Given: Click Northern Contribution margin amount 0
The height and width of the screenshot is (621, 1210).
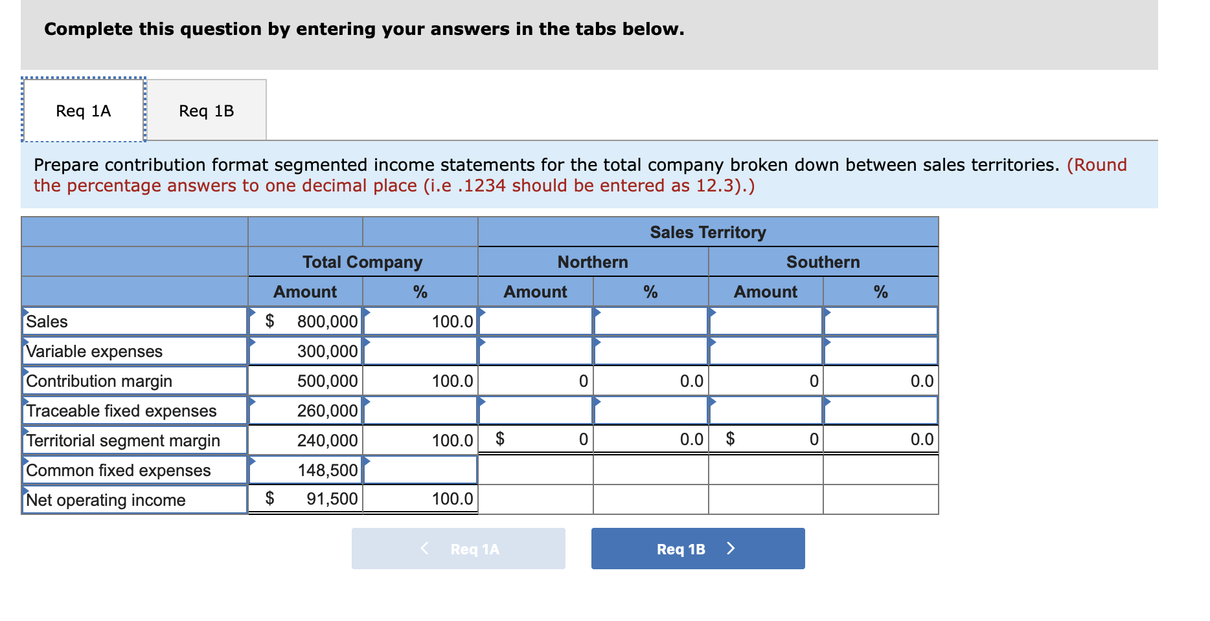Looking at the screenshot, I should point(536,380).
